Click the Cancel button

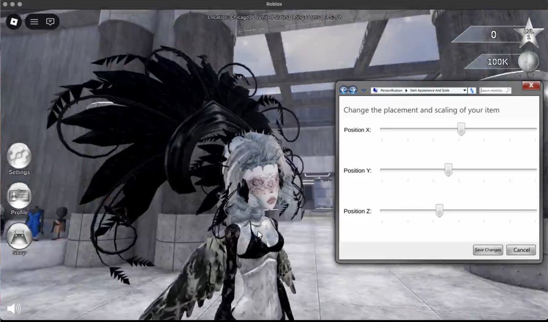point(521,250)
